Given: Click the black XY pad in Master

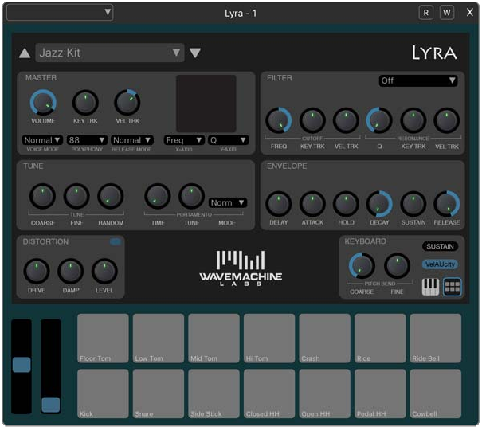Looking at the screenshot, I should 206,104.
